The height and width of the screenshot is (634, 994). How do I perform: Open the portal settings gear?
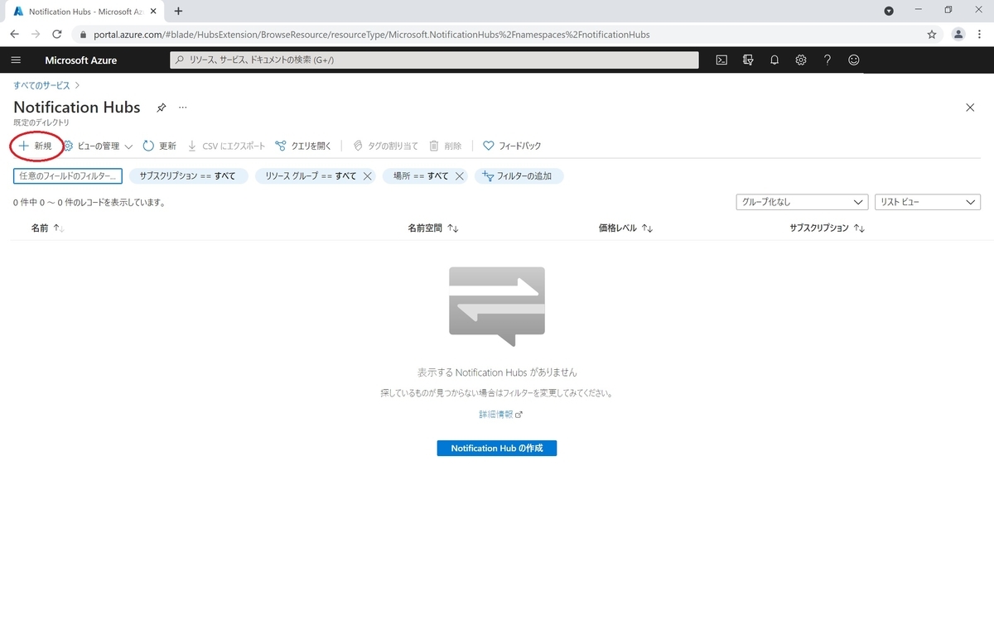coord(801,60)
